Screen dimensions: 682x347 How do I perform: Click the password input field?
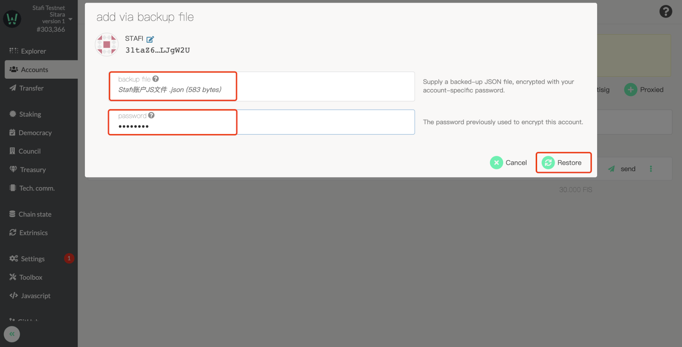pos(261,122)
